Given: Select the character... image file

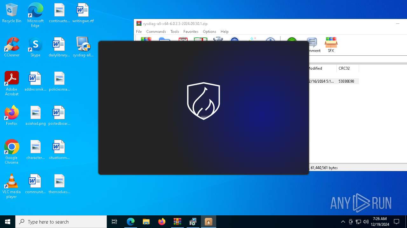Looking at the screenshot, I should tap(35, 150).
